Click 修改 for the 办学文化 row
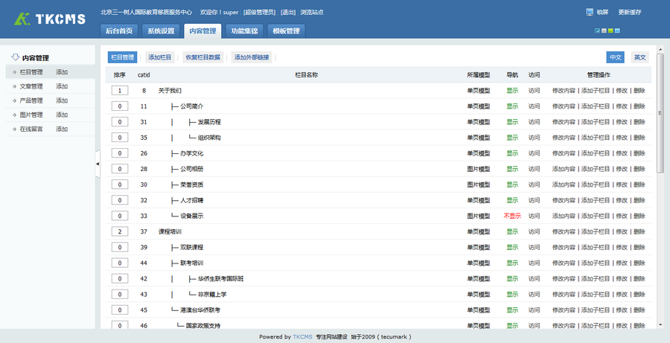Image resolution: width=670 pixels, height=343 pixels. (622, 153)
